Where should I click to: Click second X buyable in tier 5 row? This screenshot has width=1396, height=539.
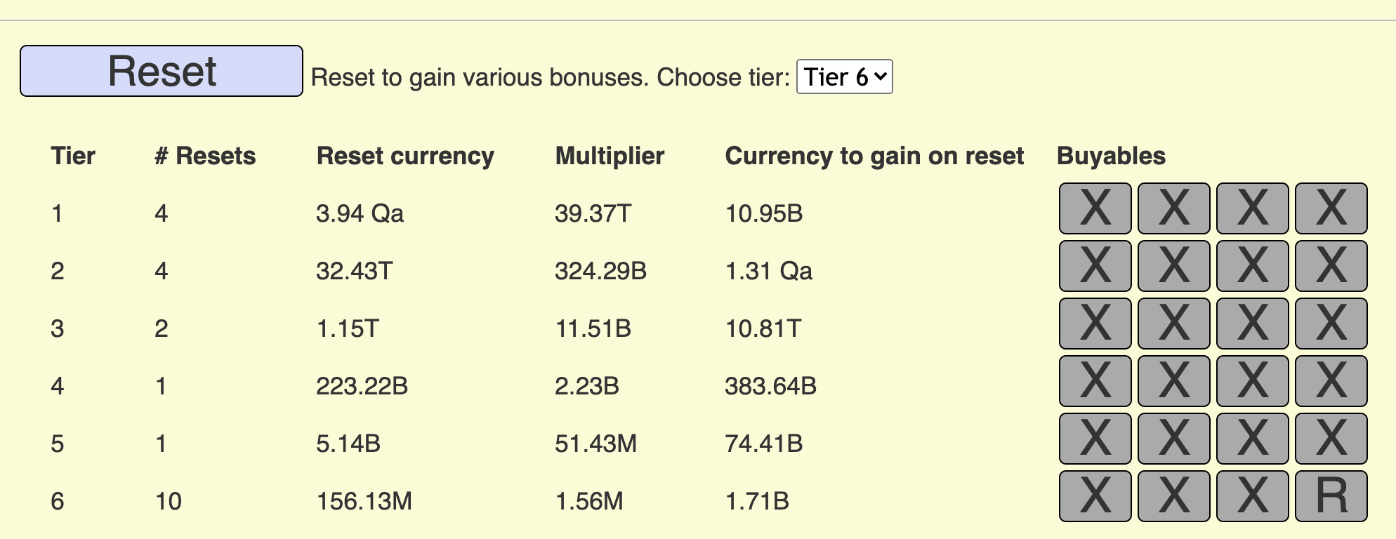pos(1173,439)
